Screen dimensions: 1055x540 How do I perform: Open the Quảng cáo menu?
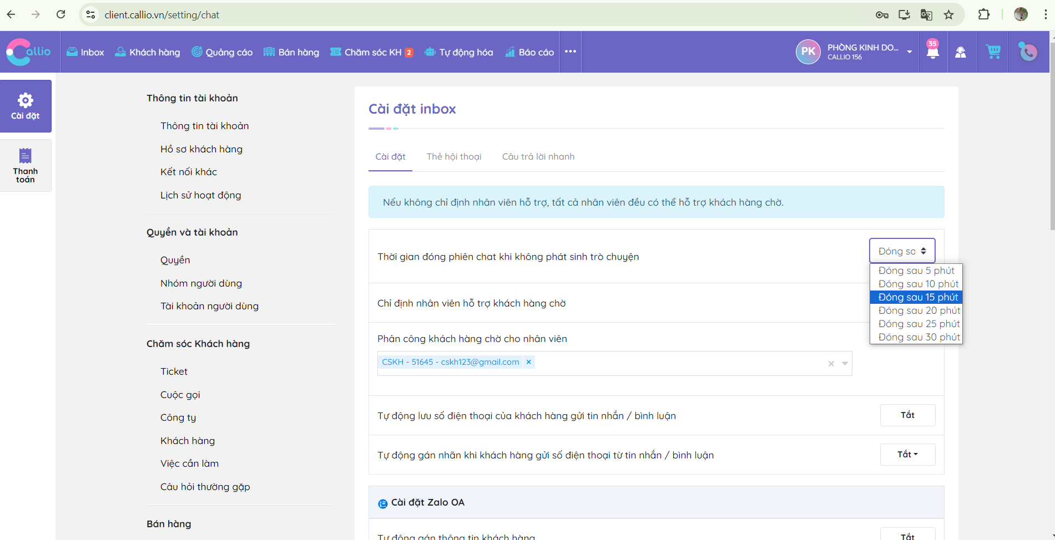pos(222,52)
